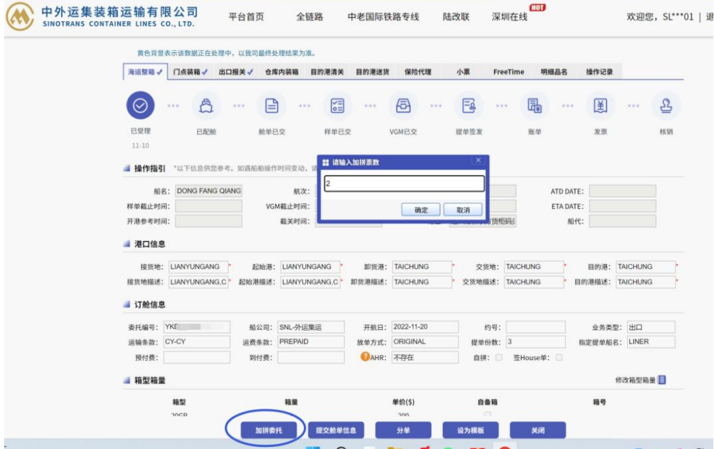Image resolution: width=714 pixels, height=449 pixels.
Task: Click the 账单 bill step icon
Action: pyautogui.click(x=535, y=105)
